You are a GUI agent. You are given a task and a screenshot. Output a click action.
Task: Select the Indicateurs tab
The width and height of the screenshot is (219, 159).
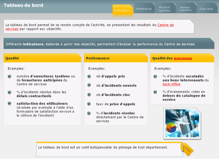(122, 10)
